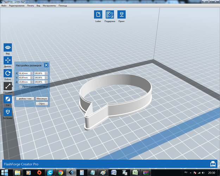The height and width of the screenshot is (176, 220).
Task: Open File Explorer from taskbar
Action: pos(17,172)
